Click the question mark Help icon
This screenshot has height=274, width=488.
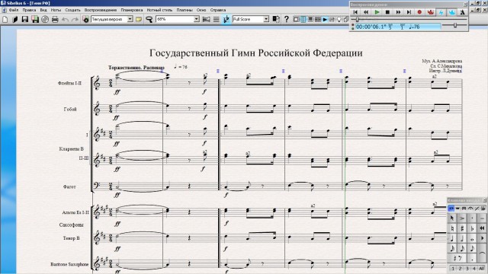(287, 19)
